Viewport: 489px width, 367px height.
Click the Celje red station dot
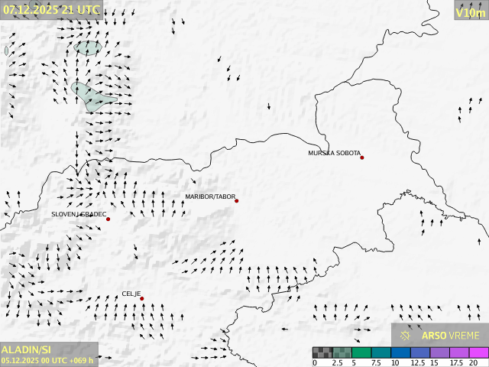click(142, 299)
